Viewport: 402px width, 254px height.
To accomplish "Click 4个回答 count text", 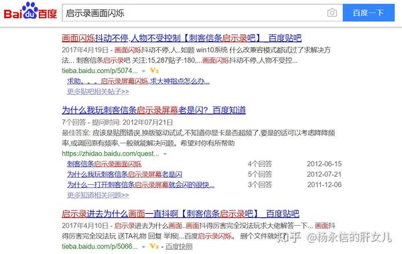I will 260,164.
